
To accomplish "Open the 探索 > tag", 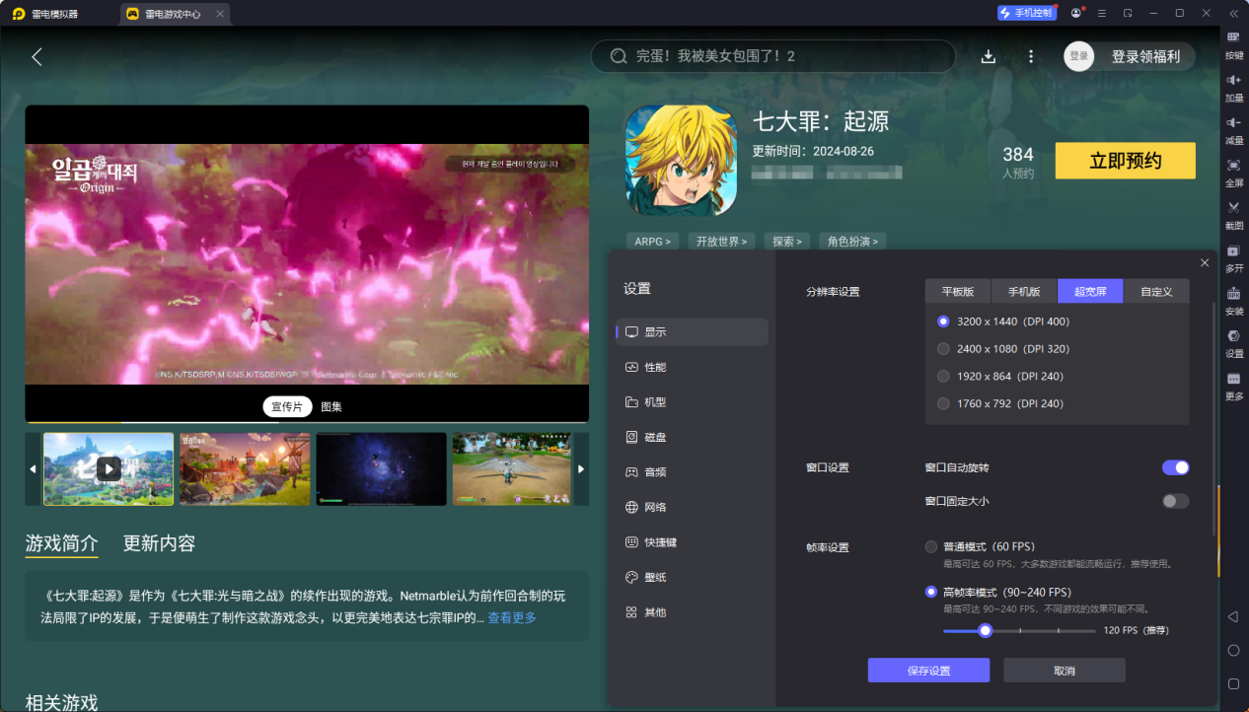I will 786,241.
